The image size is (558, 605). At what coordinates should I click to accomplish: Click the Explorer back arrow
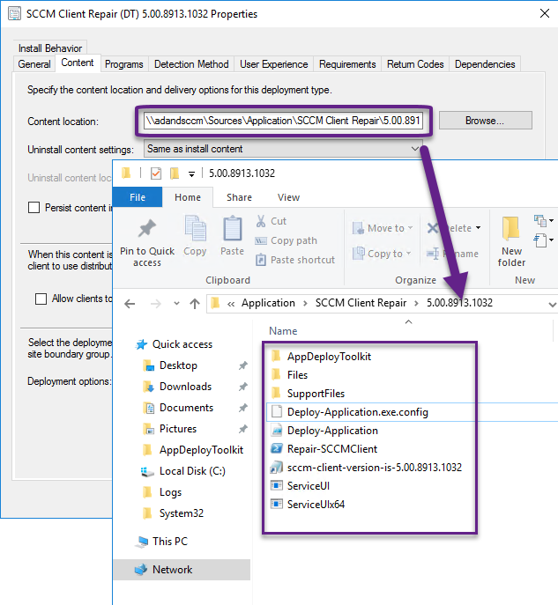pyautogui.click(x=130, y=304)
